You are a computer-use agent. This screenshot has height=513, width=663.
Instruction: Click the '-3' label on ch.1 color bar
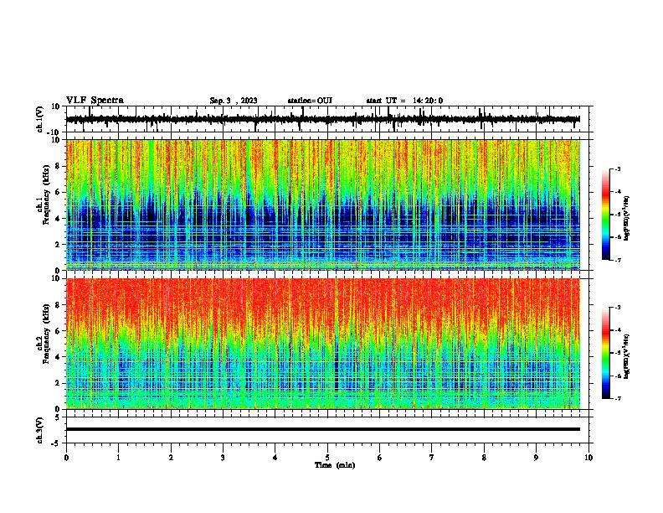coord(617,168)
